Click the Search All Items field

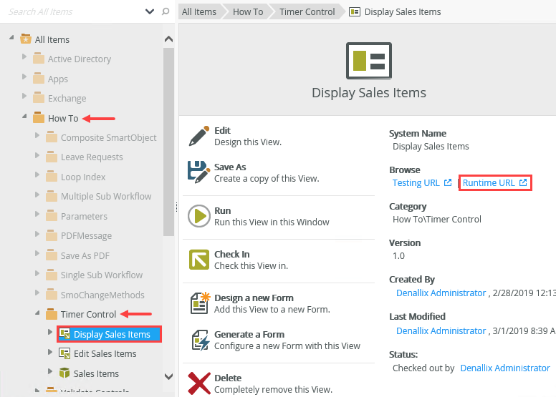click(x=72, y=11)
